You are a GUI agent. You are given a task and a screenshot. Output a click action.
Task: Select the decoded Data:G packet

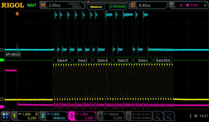pyautogui.click(x=103, y=60)
